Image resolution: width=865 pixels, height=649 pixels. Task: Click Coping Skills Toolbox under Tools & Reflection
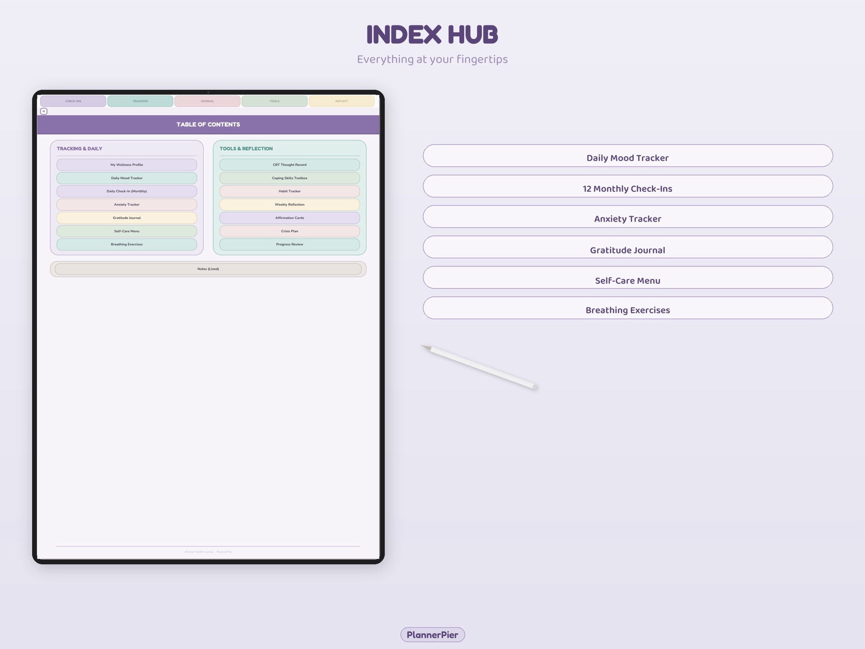pos(289,177)
